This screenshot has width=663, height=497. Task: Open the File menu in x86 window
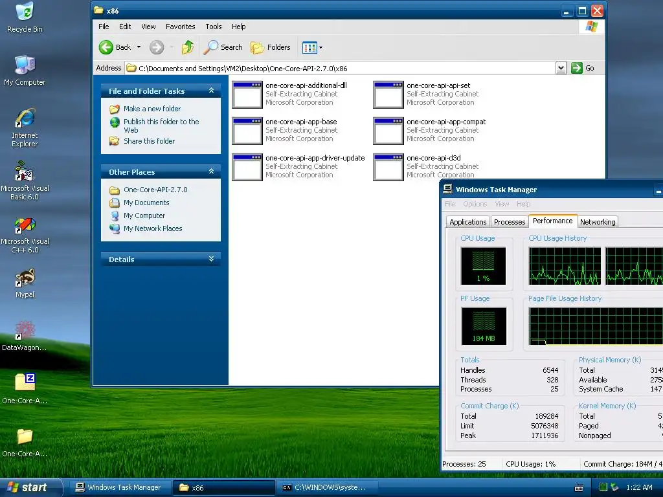coord(104,27)
